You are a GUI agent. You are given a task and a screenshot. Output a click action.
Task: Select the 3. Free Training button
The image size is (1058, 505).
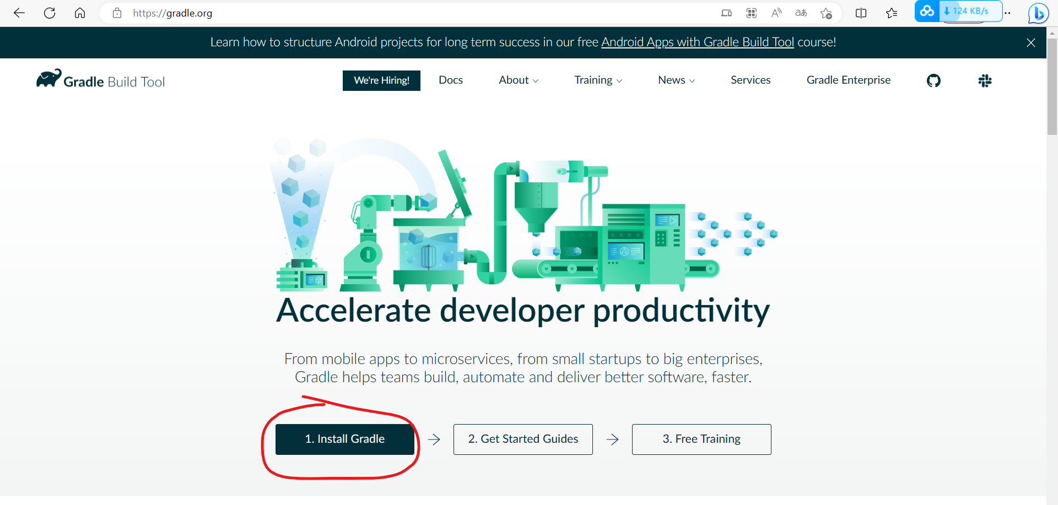pos(701,439)
